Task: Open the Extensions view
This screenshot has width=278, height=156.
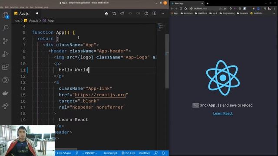Action: coord(6,67)
